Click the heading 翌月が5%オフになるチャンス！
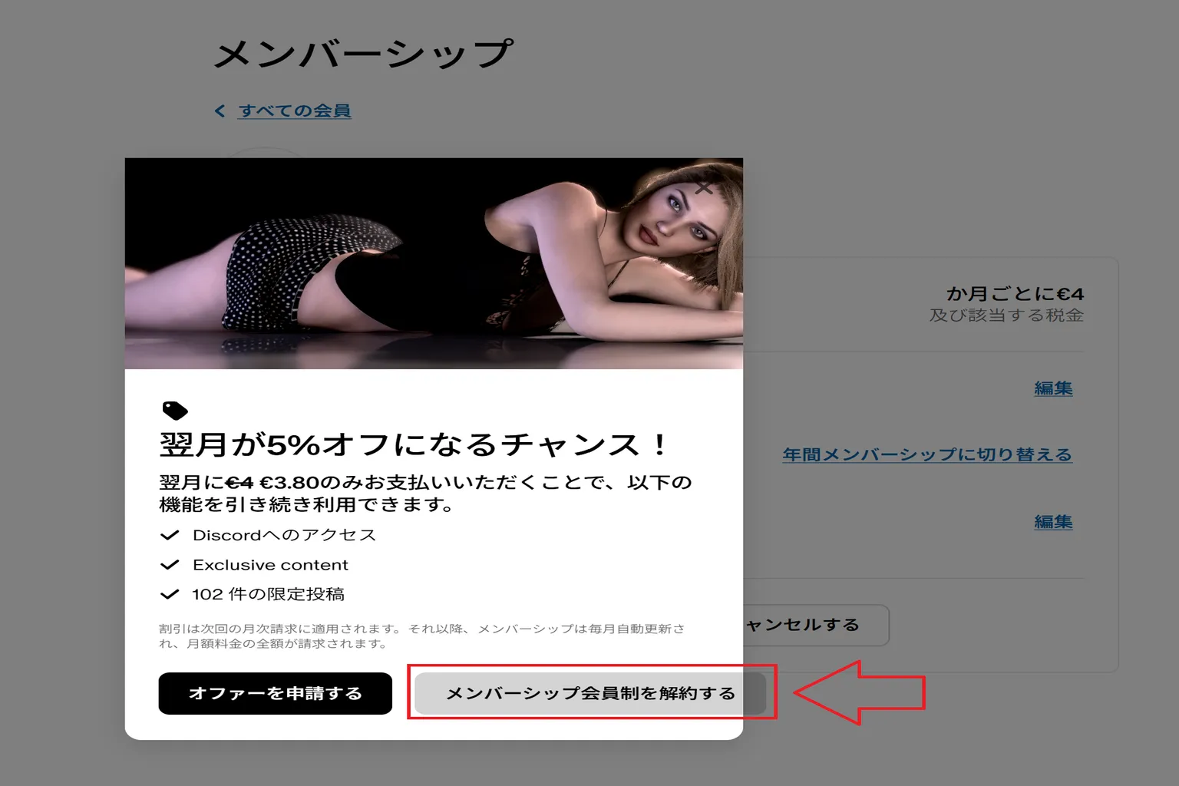The height and width of the screenshot is (786, 1179). 414,444
